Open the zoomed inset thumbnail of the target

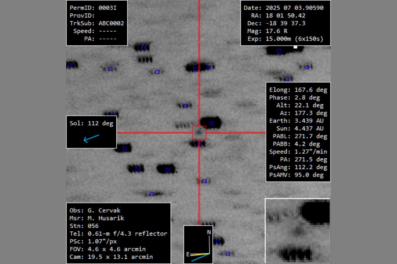[x=298, y=231]
